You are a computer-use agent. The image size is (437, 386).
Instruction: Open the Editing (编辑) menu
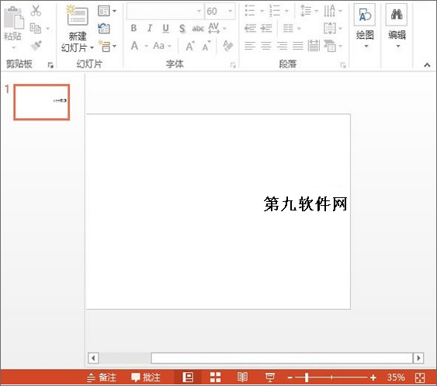tap(397, 26)
